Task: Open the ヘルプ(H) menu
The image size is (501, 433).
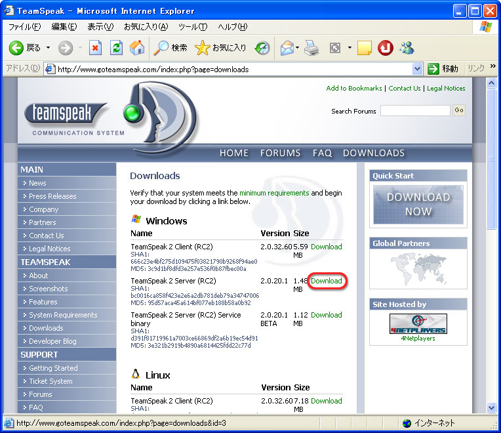Action: pos(233,27)
